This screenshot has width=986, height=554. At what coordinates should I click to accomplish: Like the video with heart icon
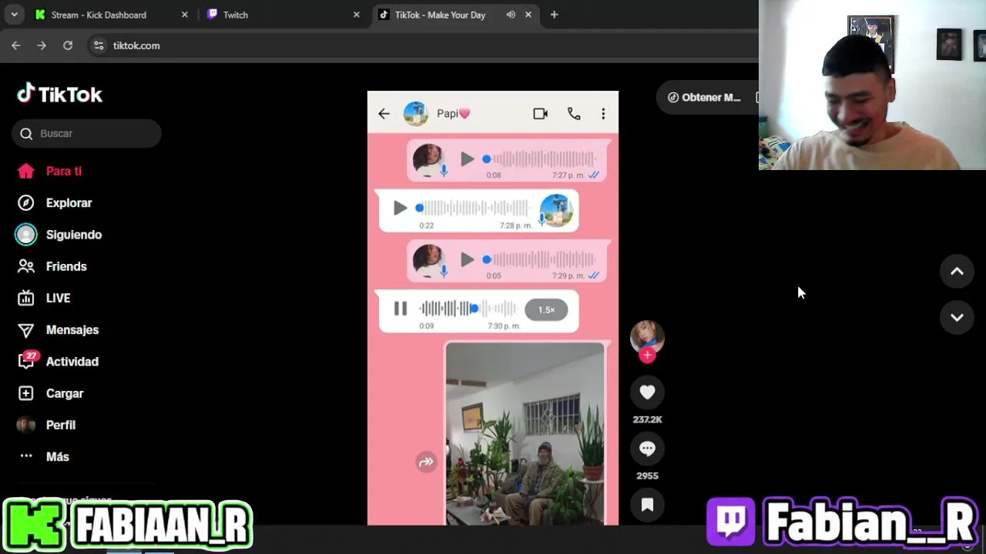[x=647, y=392]
